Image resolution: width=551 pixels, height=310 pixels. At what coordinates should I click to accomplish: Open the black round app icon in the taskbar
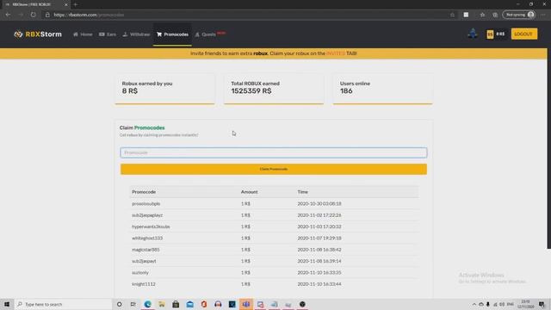point(302,304)
